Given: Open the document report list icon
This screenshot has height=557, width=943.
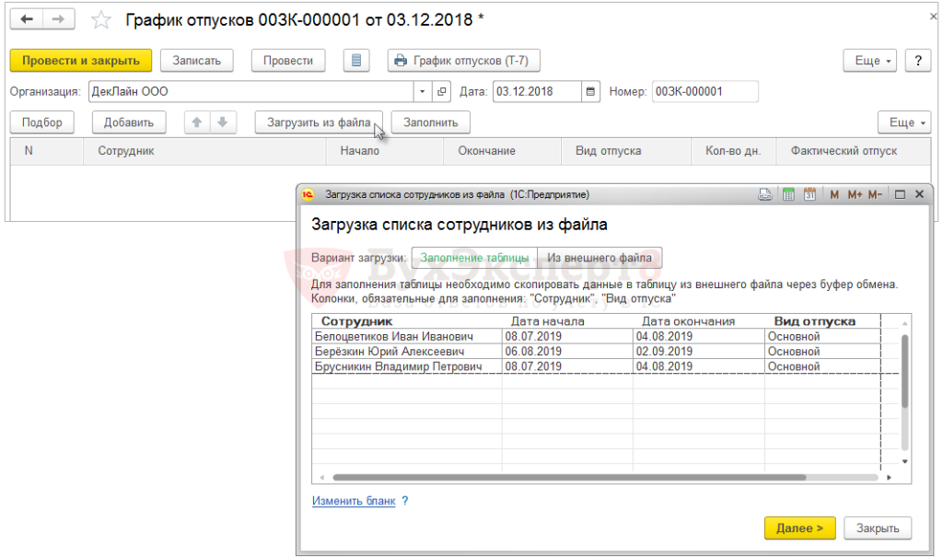Looking at the screenshot, I should (357, 61).
